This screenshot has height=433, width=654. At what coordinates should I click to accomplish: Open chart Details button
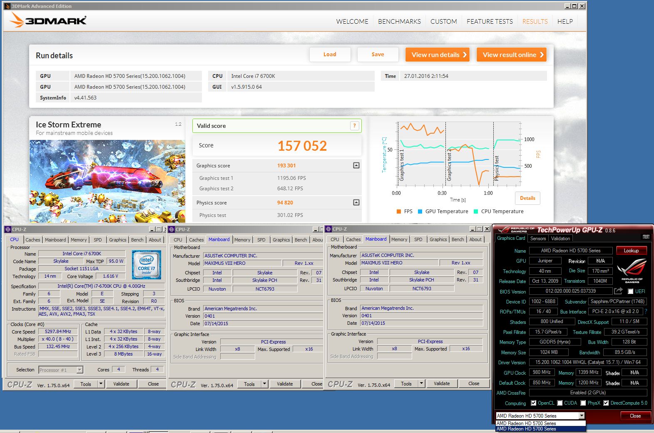527,198
